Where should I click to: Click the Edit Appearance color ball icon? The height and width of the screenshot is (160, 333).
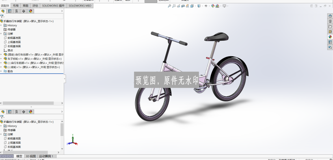coord(213,6)
